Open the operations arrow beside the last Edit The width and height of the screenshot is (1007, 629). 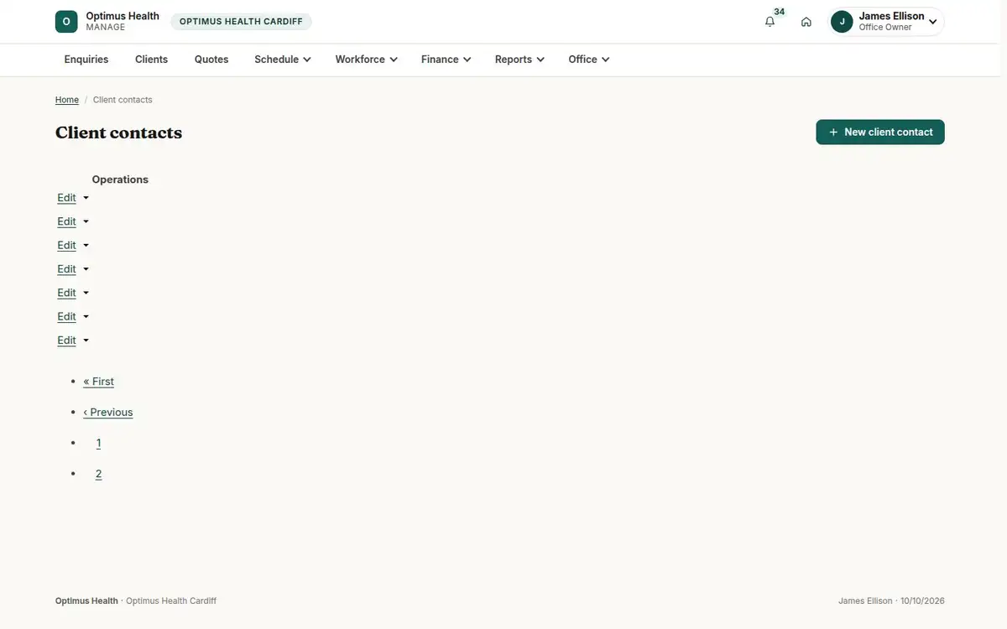(86, 340)
